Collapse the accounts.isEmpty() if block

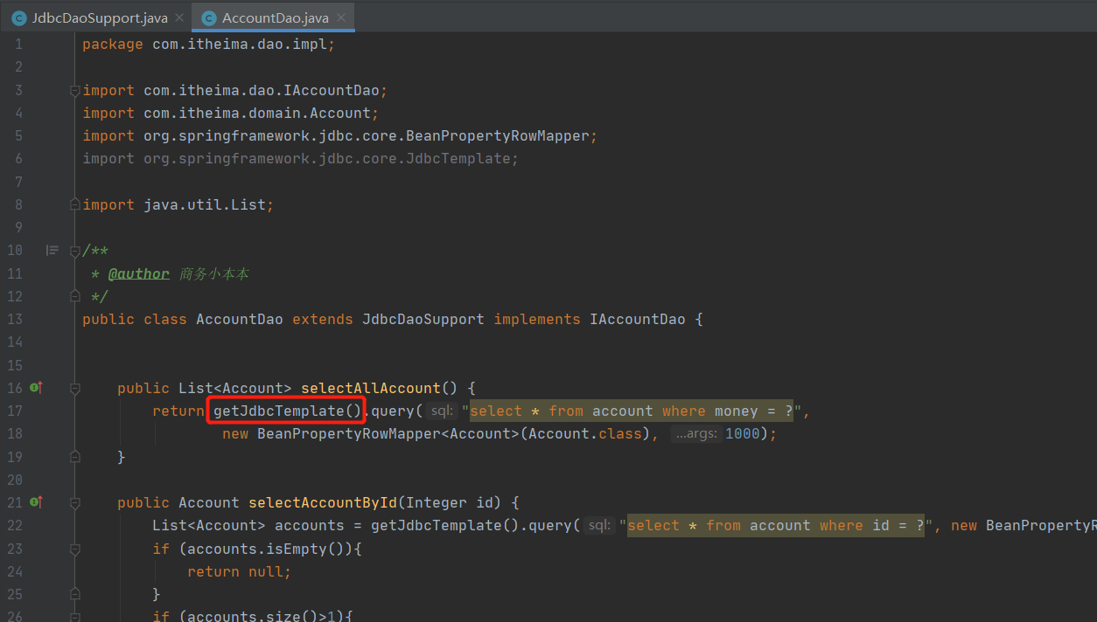coord(75,549)
